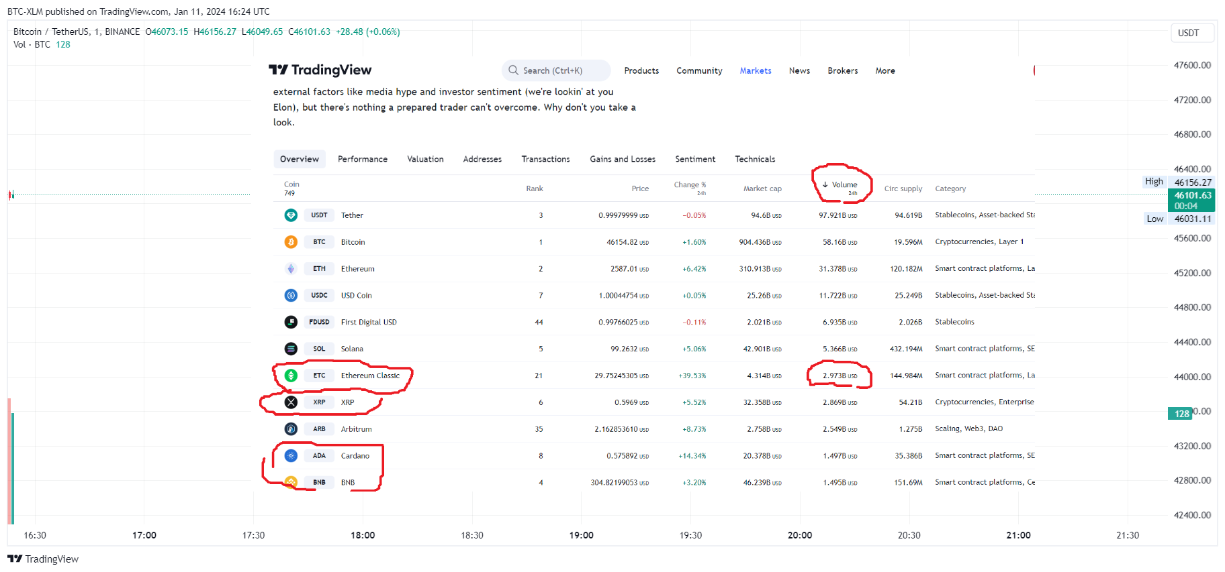Click the Category column header
This screenshot has height=572, width=1225.
(950, 188)
